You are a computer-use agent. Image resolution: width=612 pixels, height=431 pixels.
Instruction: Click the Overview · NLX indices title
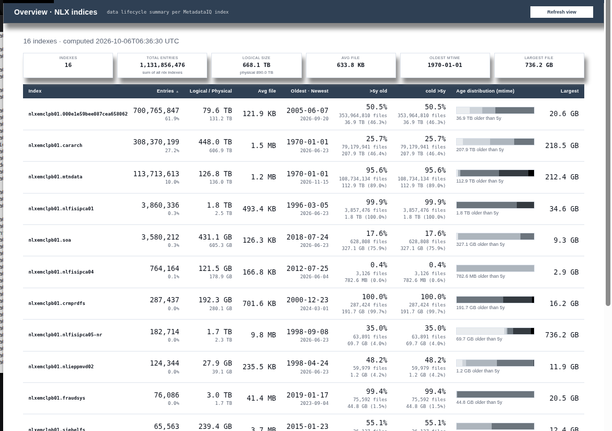tap(56, 12)
